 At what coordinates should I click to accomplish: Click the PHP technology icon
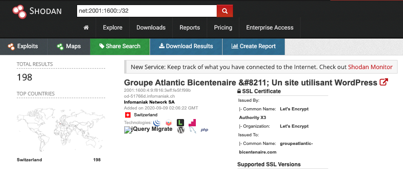[204, 130]
